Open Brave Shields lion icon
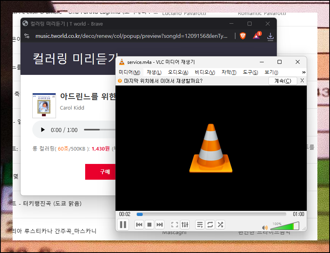This screenshot has width=330, height=253. (x=242, y=36)
